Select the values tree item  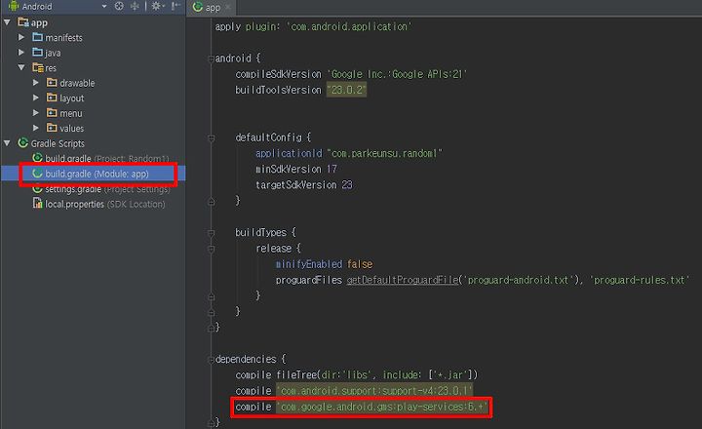point(71,128)
